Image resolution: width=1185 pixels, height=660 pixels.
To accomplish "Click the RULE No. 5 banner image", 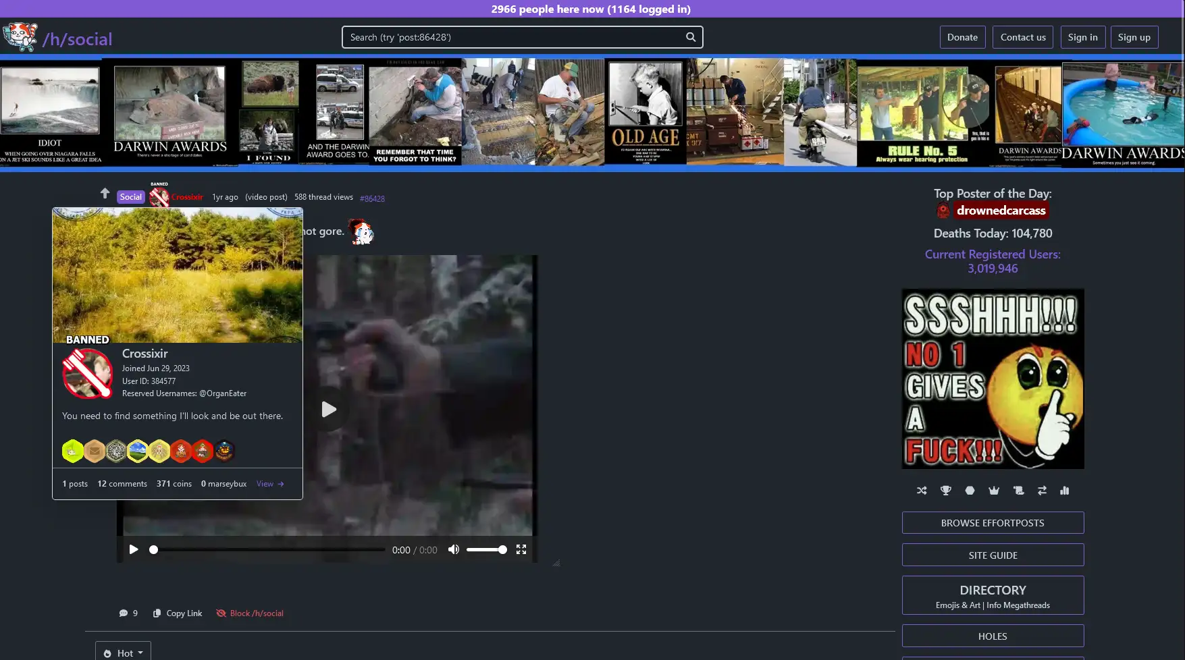I will point(925,112).
